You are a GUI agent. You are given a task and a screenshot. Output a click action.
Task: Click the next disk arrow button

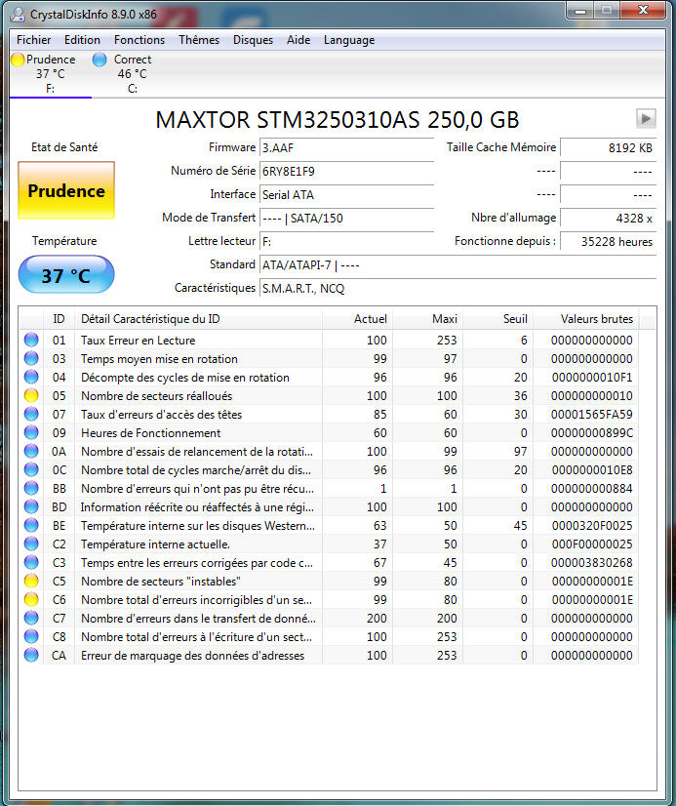pyautogui.click(x=646, y=119)
